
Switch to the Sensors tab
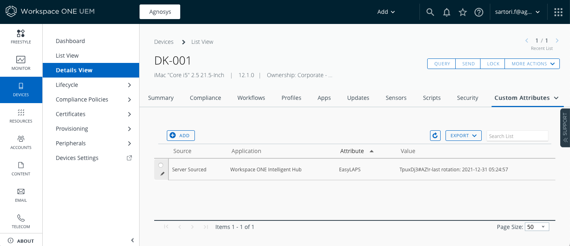point(396,98)
